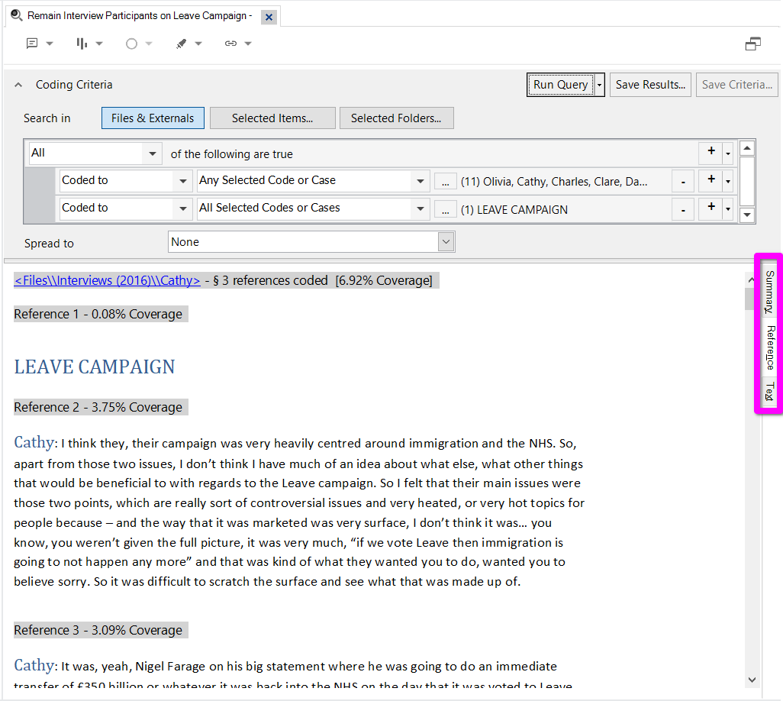Switch to the Summary side tab

point(769,292)
